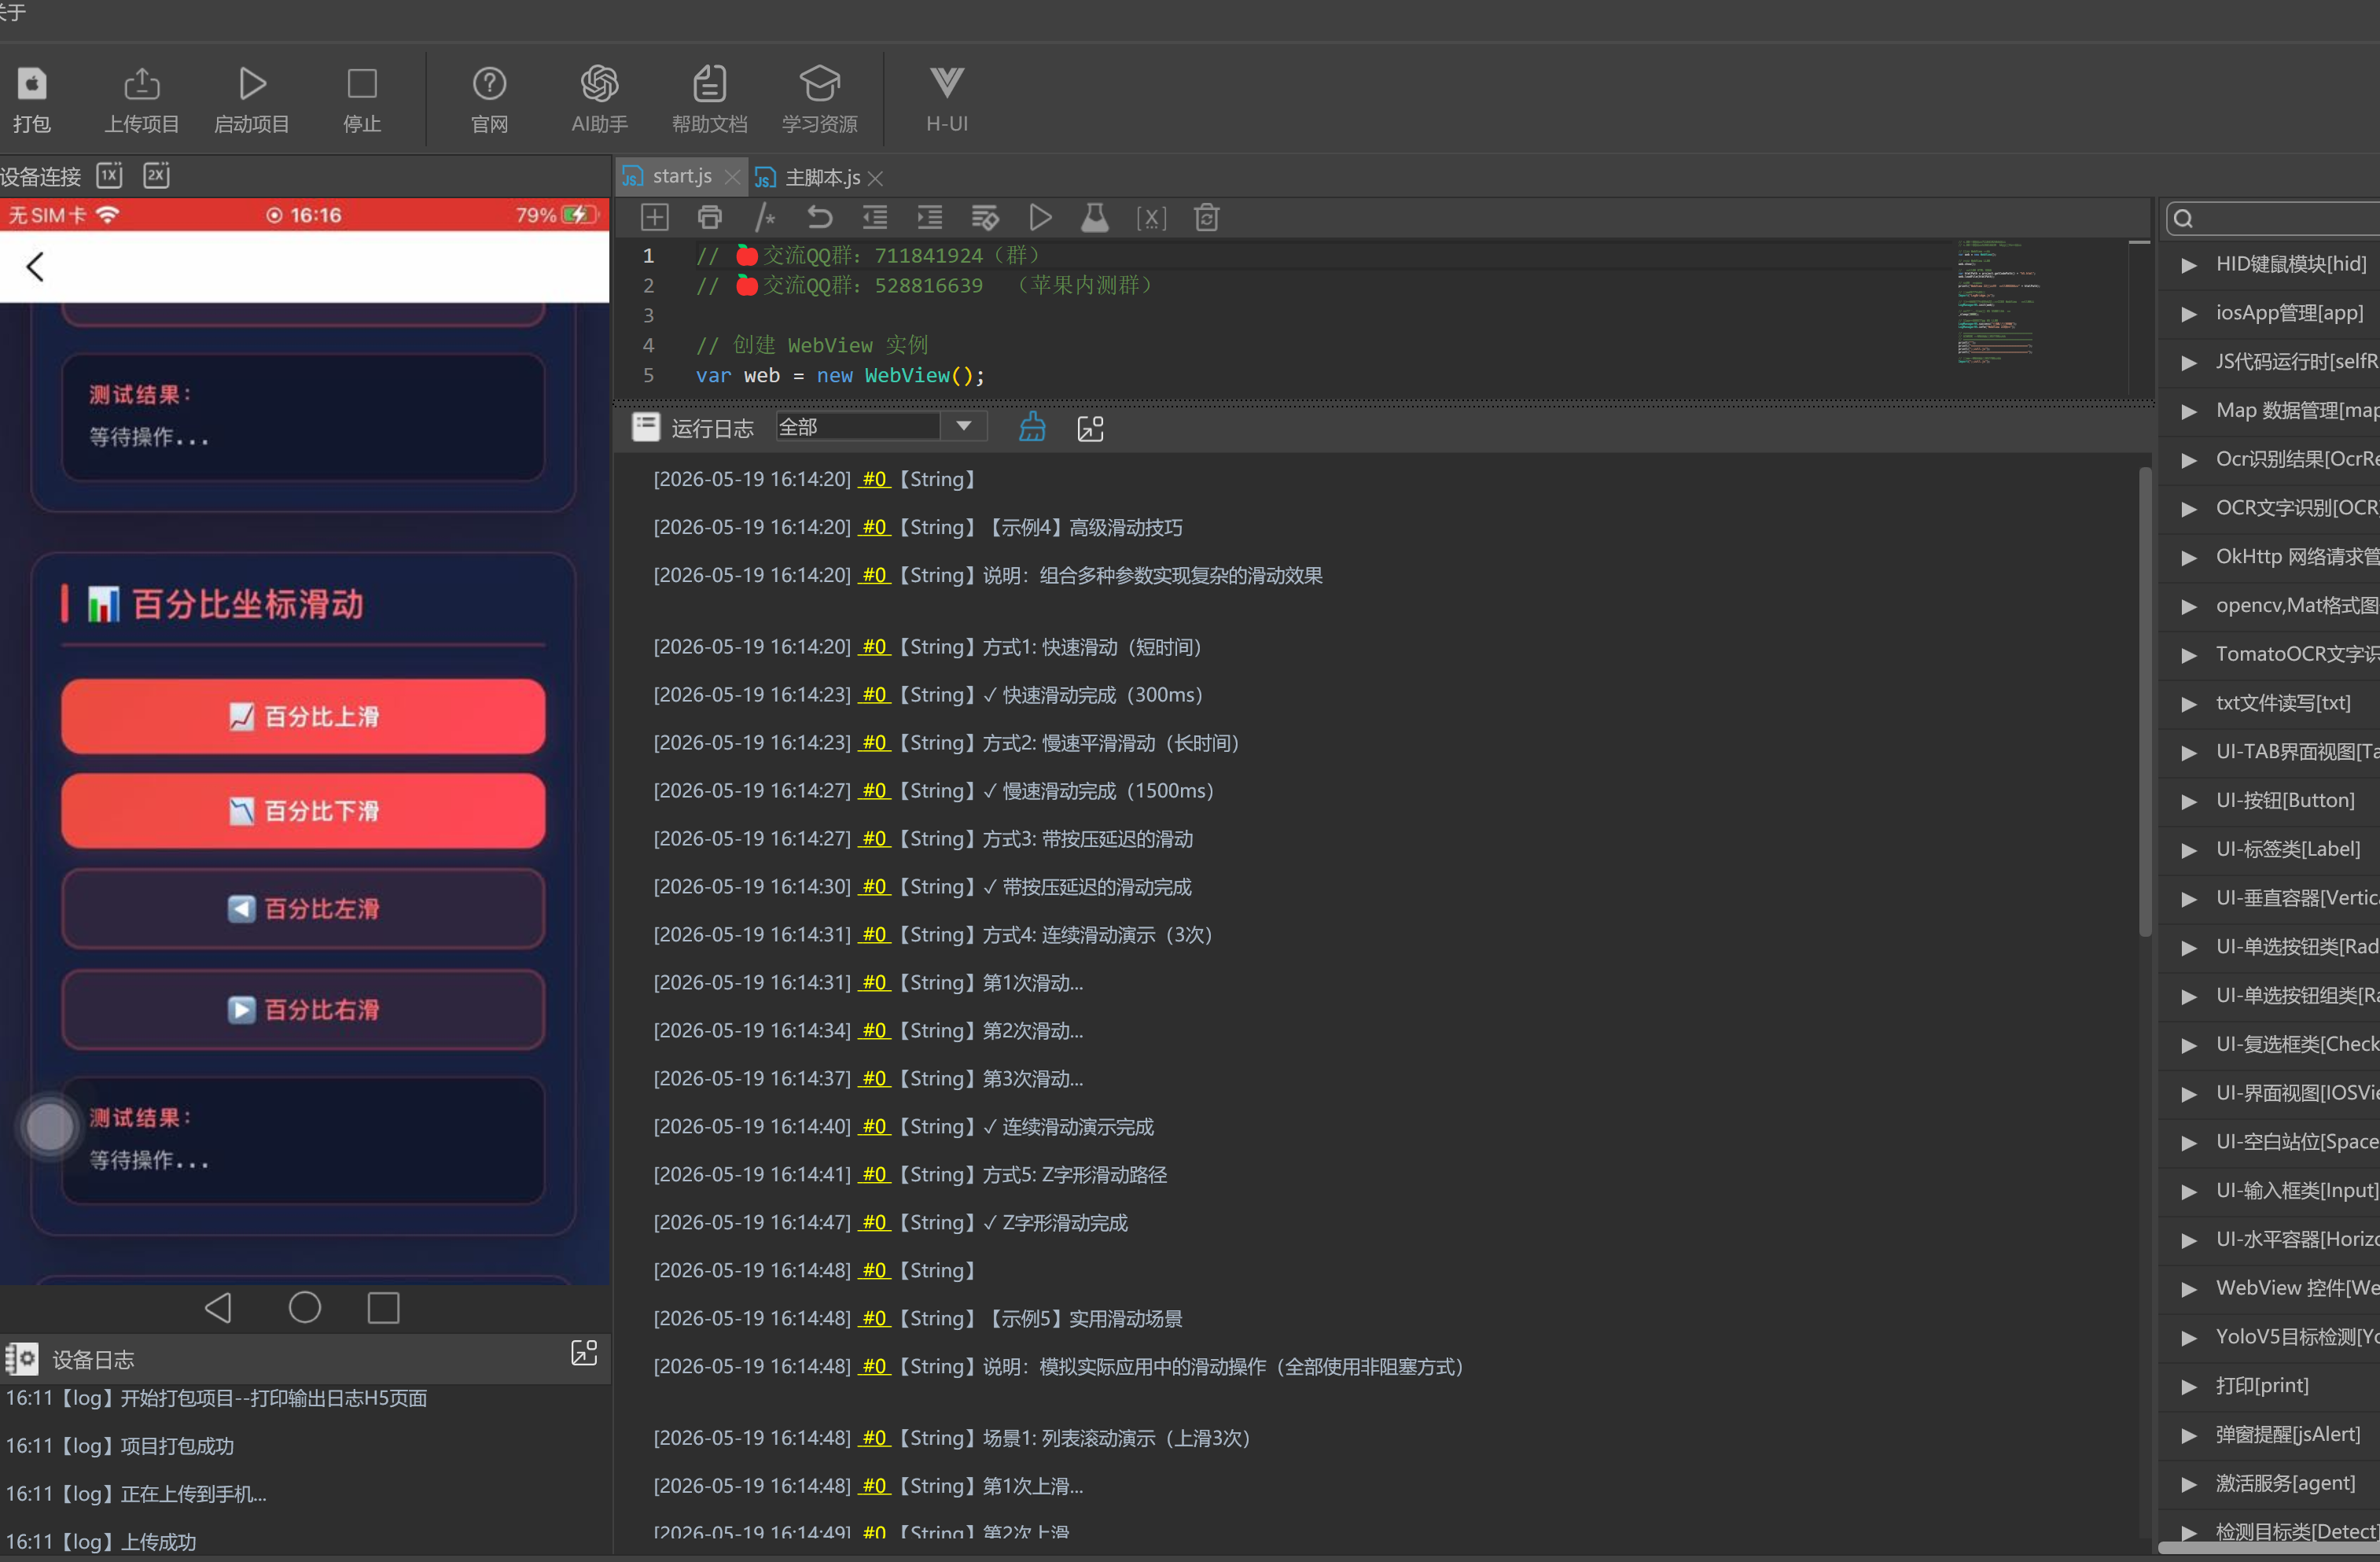Expand 激活服务[agent] tree item
The width and height of the screenshot is (2380, 1562).
click(x=2189, y=1484)
